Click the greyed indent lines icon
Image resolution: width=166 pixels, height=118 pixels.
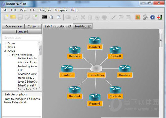pyautogui.click(x=121, y=17)
